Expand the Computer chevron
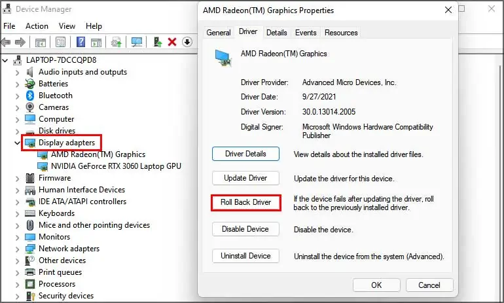 point(18,120)
